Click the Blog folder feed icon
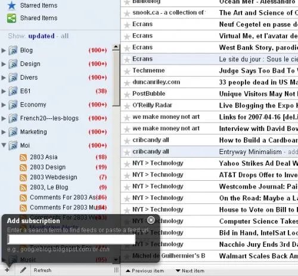 click(13, 51)
